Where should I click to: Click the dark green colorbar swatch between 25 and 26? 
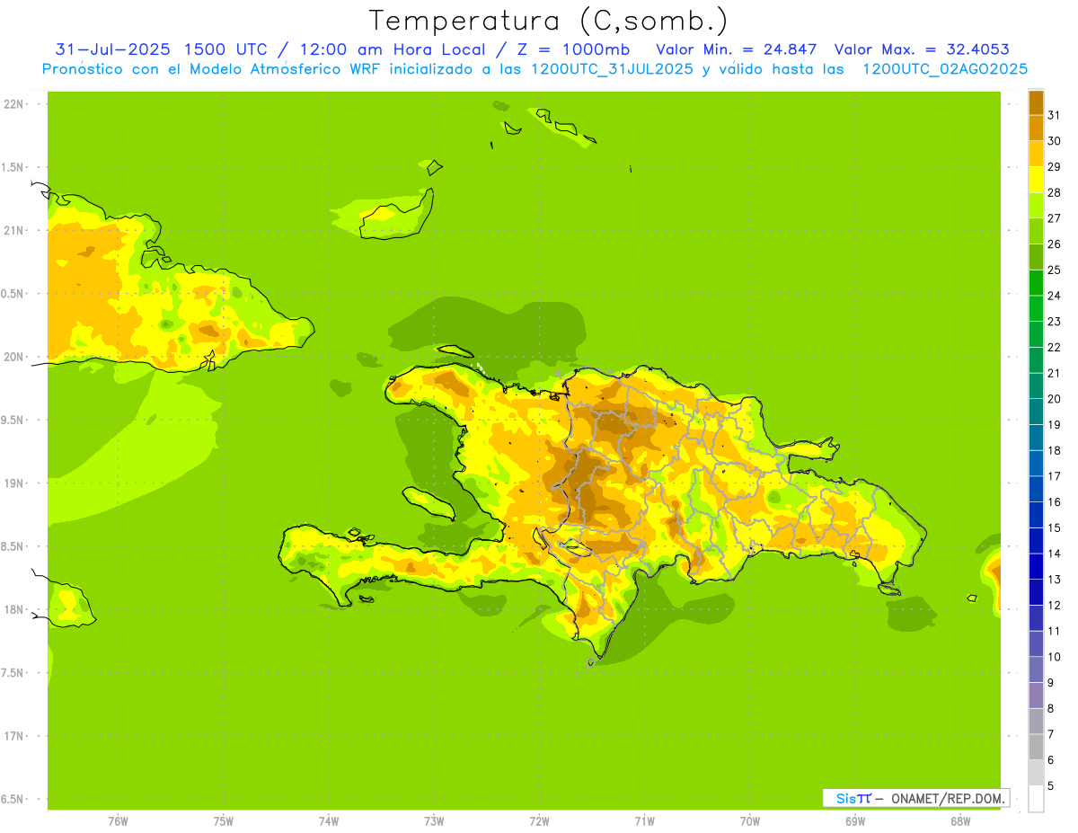tap(1036, 256)
